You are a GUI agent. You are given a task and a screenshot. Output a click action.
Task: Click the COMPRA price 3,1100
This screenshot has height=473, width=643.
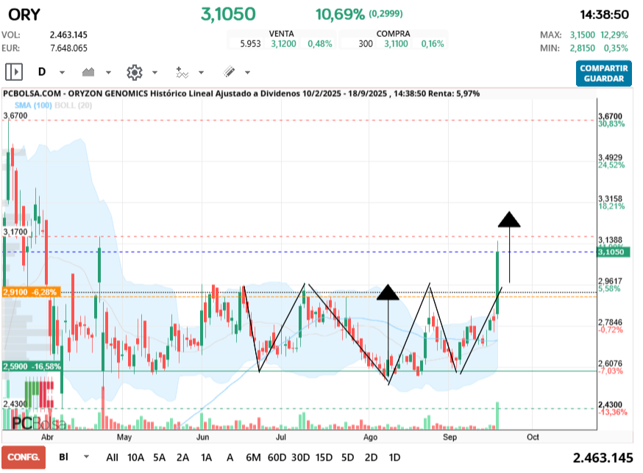396,44
